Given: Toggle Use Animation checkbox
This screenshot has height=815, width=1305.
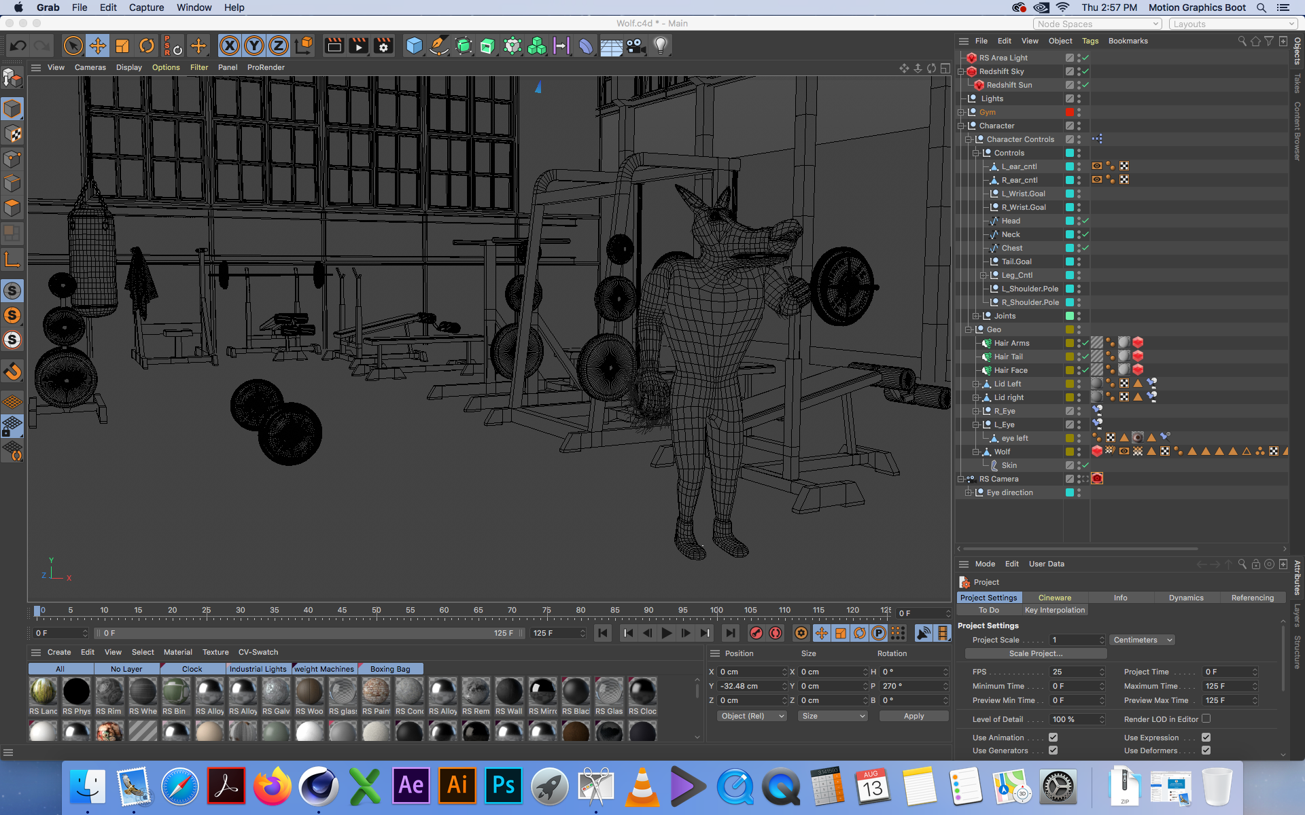Looking at the screenshot, I should click(x=1053, y=738).
